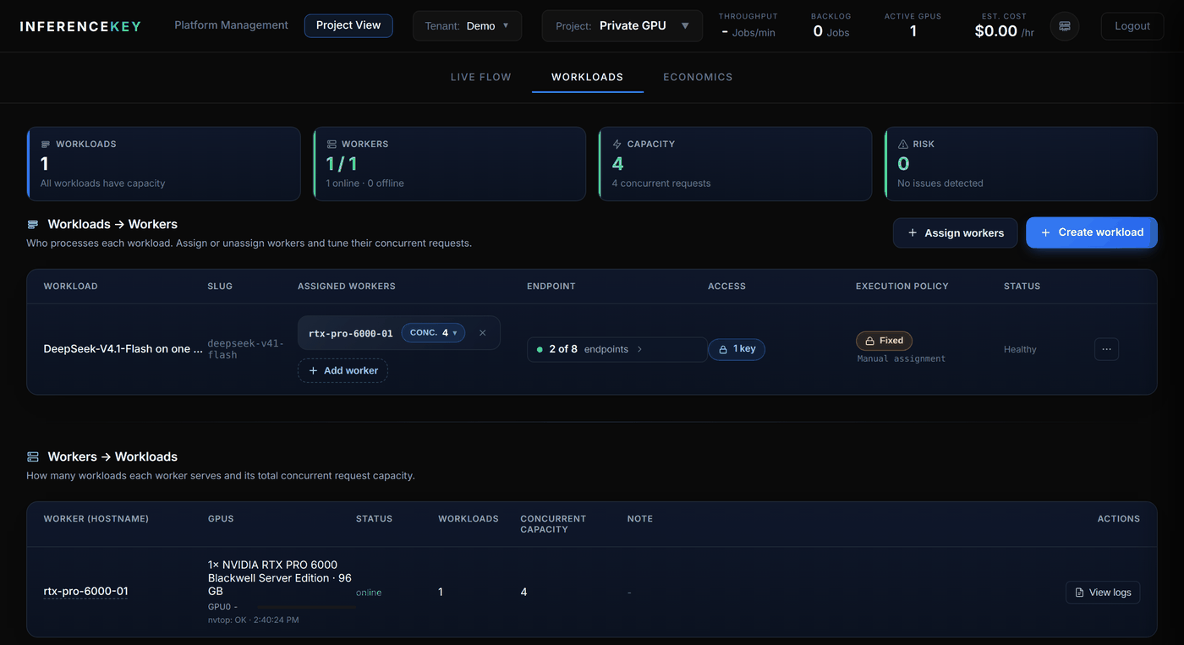Add a worker to the DeepSeek workload
This screenshot has height=645, width=1184.
(x=343, y=370)
